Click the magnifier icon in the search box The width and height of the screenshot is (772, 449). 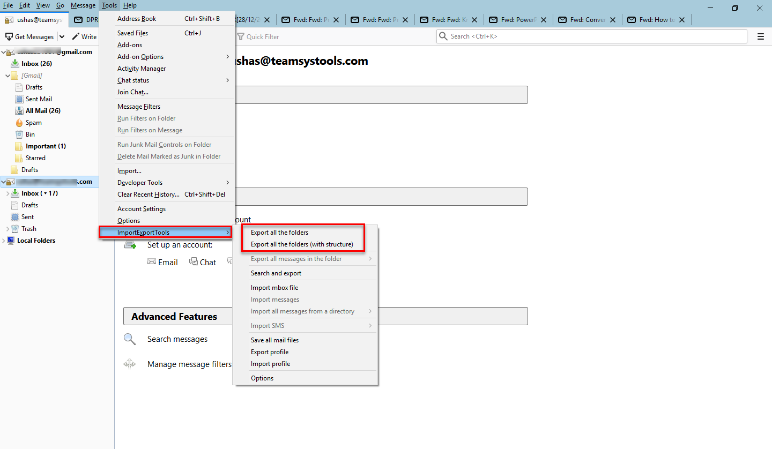[x=443, y=36]
